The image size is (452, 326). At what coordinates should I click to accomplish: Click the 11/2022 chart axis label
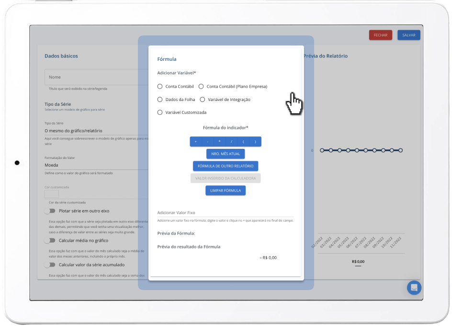[395, 242]
